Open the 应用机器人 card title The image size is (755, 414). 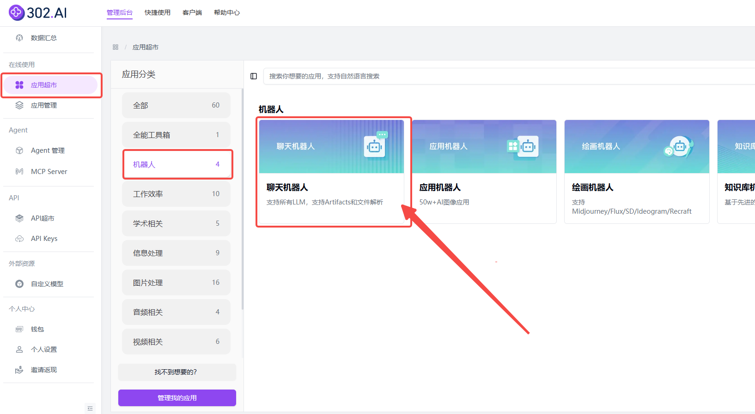click(x=440, y=187)
